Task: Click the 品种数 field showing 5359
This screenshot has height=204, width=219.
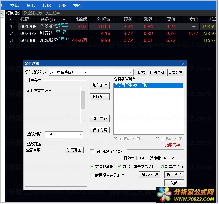Action: coord(142,158)
